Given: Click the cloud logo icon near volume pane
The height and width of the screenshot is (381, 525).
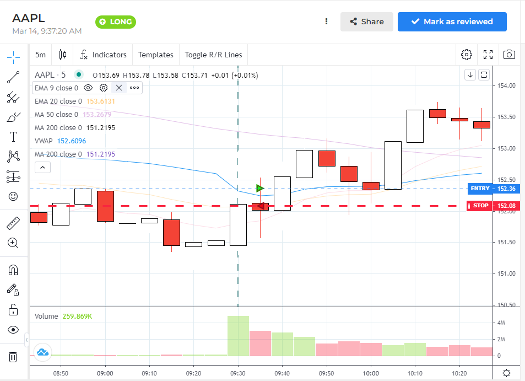Looking at the screenshot, I should click(43, 352).
